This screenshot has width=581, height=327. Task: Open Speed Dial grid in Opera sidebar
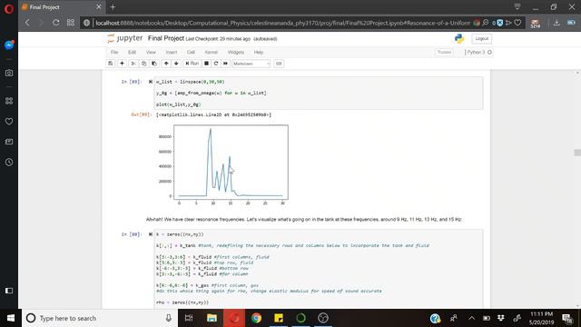(x=9, y=101)
